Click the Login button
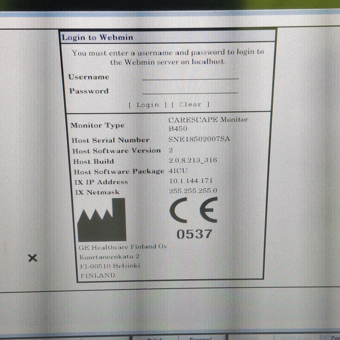 pyautogui.click(x=148, y=105)
